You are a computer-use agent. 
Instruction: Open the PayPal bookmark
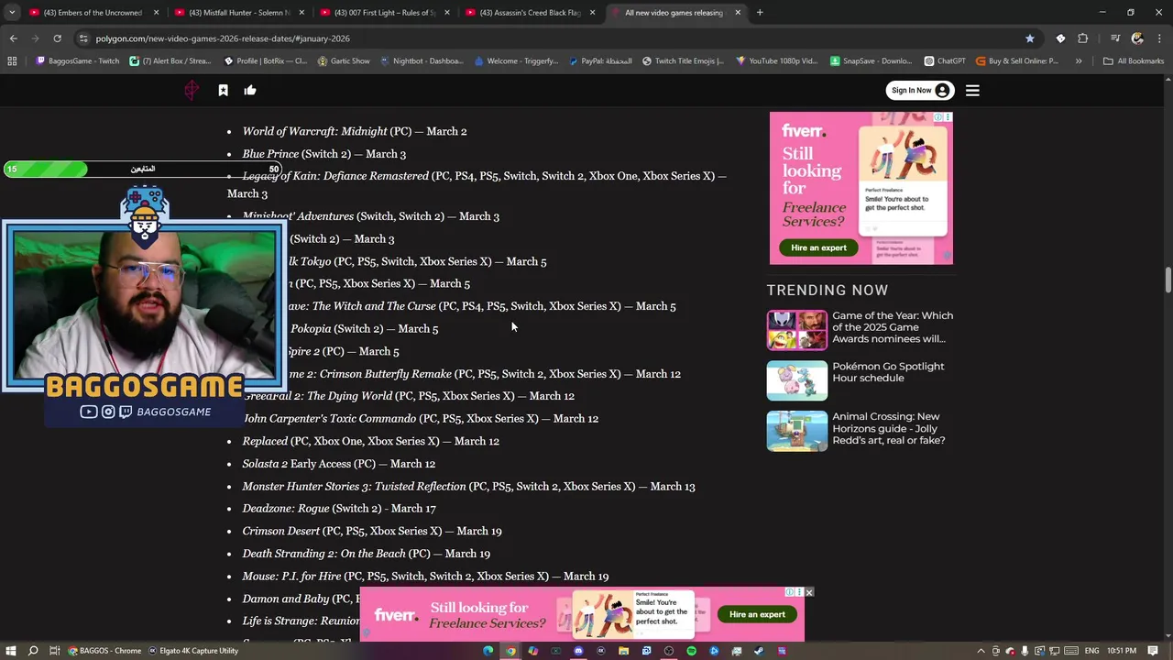click(600, 61)
